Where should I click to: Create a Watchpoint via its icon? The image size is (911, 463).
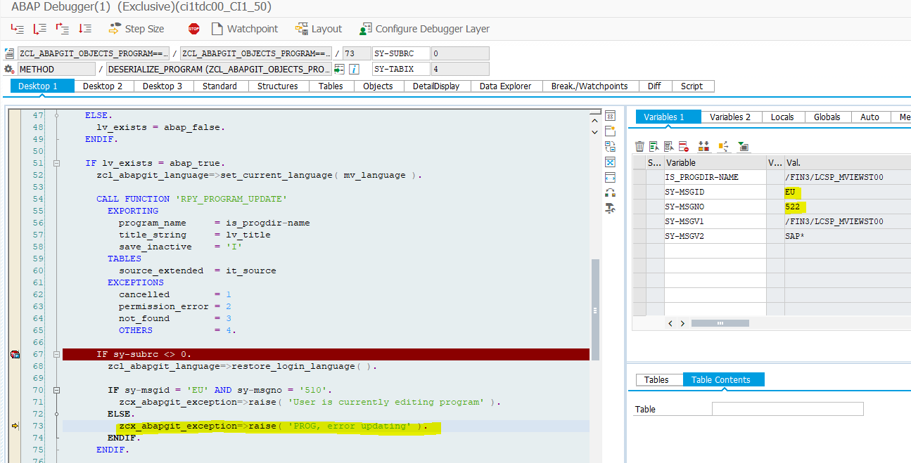[x=218, y=29]
